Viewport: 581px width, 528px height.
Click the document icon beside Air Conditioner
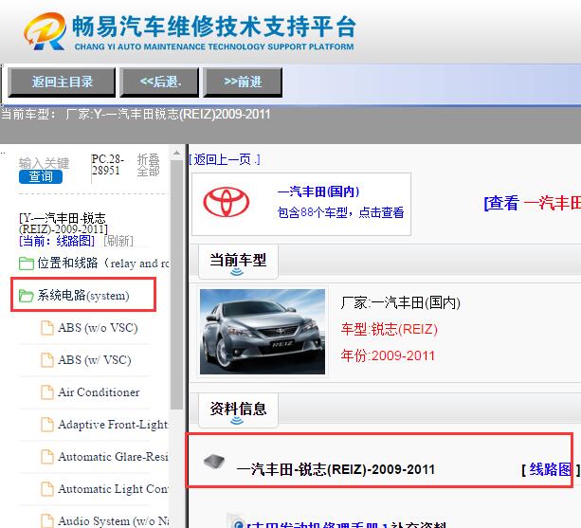point(47,392)
